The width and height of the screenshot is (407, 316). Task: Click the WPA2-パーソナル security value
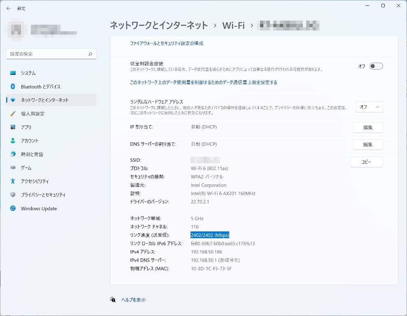click(207, 177)
